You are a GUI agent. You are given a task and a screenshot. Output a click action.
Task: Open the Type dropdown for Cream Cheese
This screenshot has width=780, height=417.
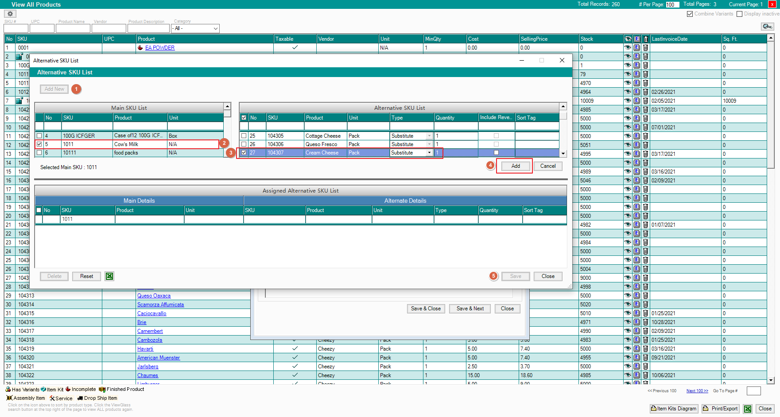pyautogui.click(x=429, y=153)
